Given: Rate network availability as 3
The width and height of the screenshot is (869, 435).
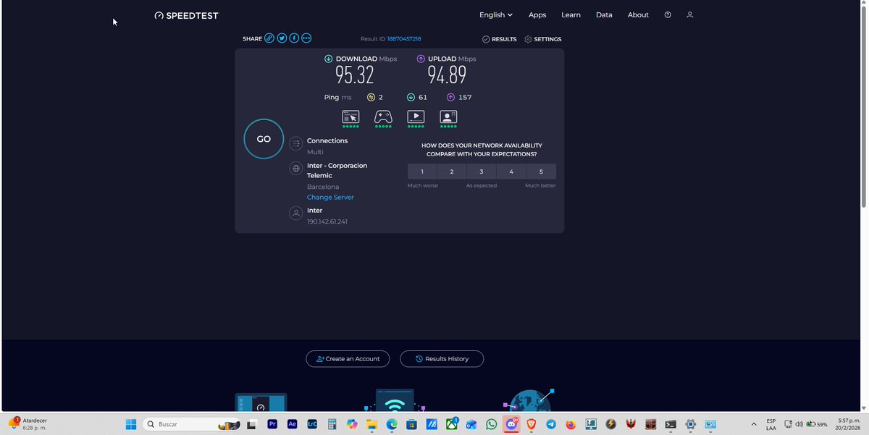Looking at the screenshot, I should tap(482, 172).
